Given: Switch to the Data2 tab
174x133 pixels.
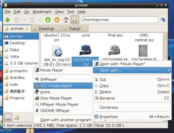Looking at the screenshot, I should [75, 29].
